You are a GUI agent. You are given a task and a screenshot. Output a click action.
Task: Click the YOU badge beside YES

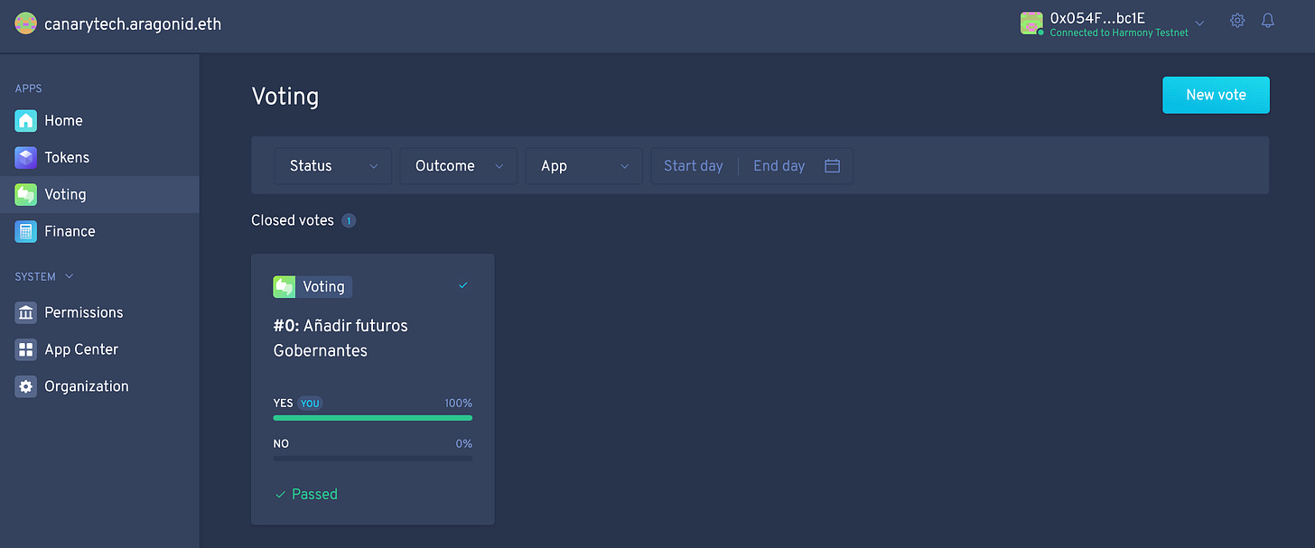tap(310, 404)
